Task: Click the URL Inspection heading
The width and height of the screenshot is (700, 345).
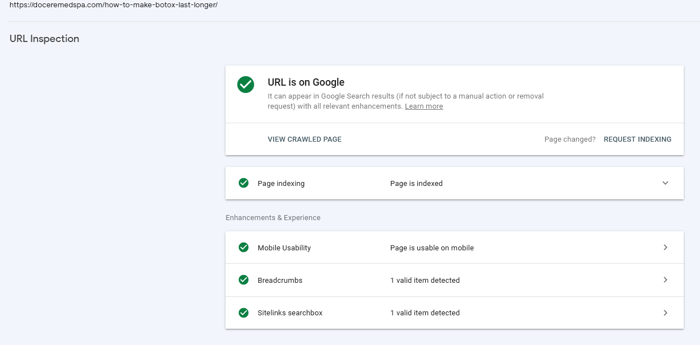Action: click(x=44, y=39)
